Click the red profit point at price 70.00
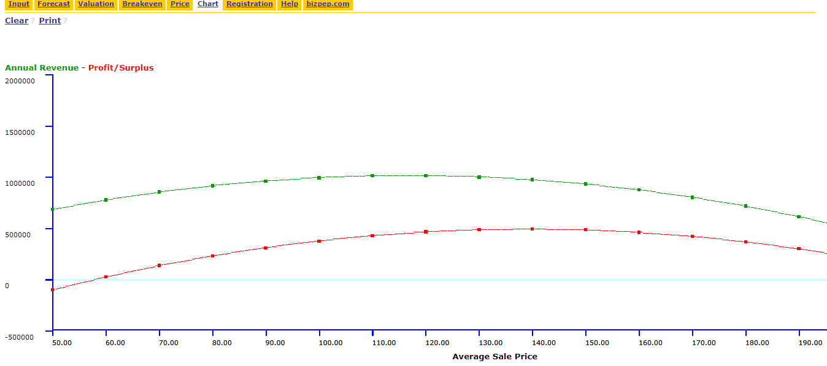This screenshot has height=366, width=827. 160,265
